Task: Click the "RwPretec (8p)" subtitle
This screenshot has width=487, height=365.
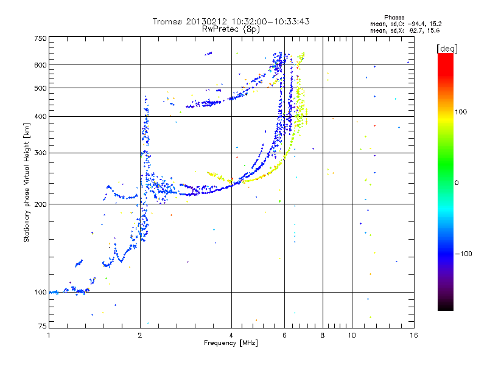Action: (231, 29)
